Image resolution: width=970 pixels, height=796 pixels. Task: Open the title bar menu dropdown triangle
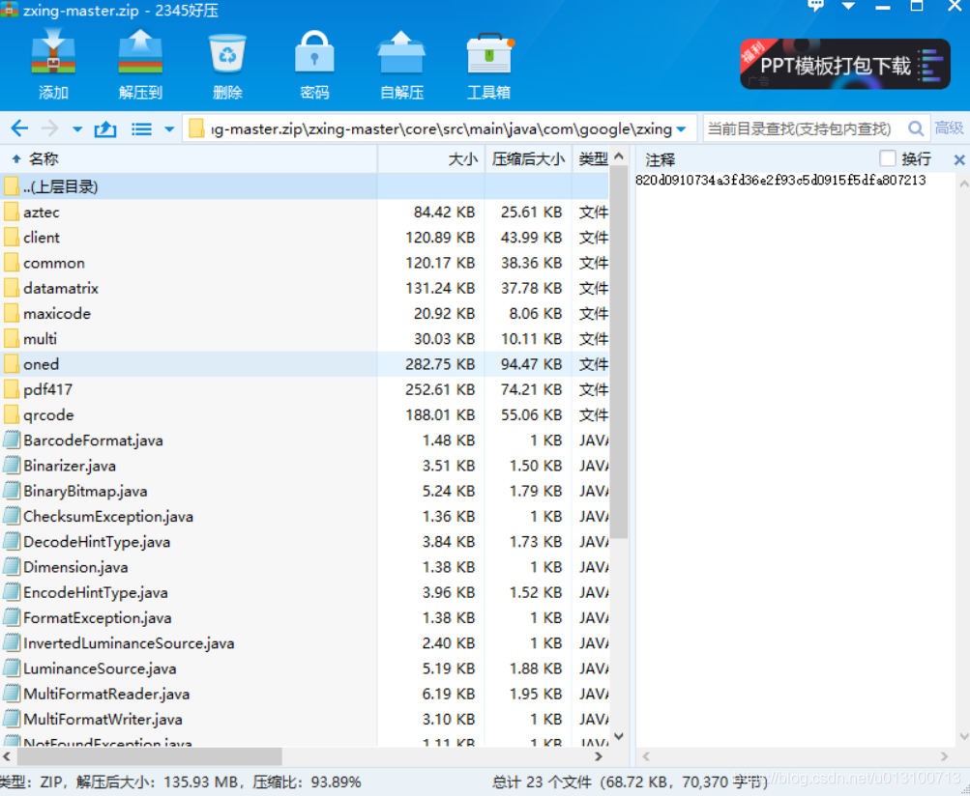point(848,6)
